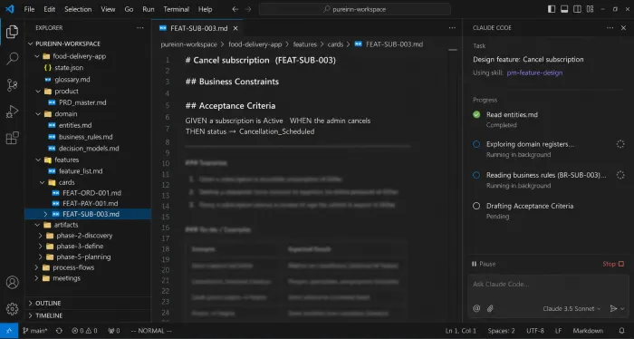
Task: Expand the OUTLINE section
Action: pyautogui.click(x=48, y=303)
